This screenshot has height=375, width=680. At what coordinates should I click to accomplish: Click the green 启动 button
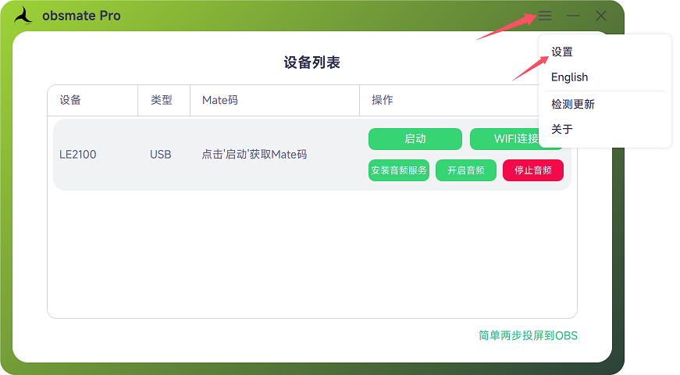(415, 139)
